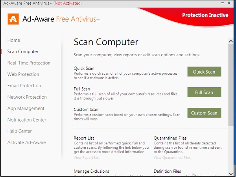Click the Manage Exclusions heading
The image size is (236, 177).
(x=91, y=171)
